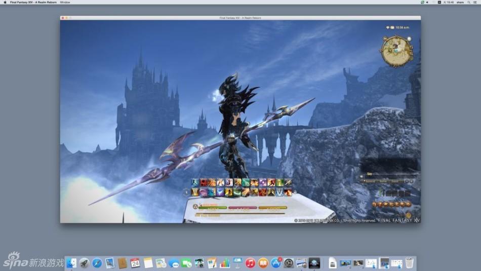Viewport: 481px width, 271px height.
Task: Click the Final Fantasy XIV Dock icon
Action: (314, 263)
